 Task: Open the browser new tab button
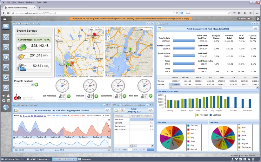[39, 8]
